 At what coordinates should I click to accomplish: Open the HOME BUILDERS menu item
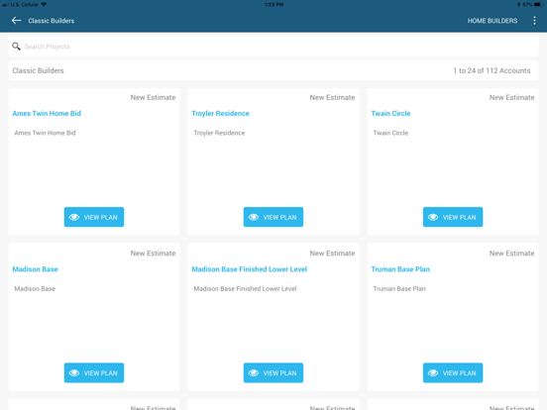tap(492, 21)
